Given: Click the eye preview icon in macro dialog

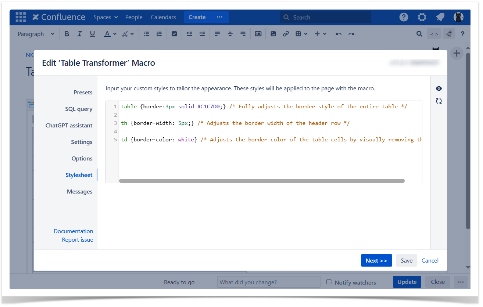Looking at the screenshot, I should (x=439, y=89).
